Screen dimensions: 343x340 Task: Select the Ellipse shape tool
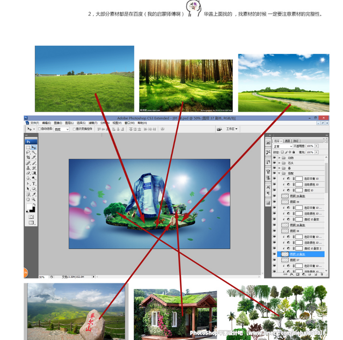pos(34,189)
